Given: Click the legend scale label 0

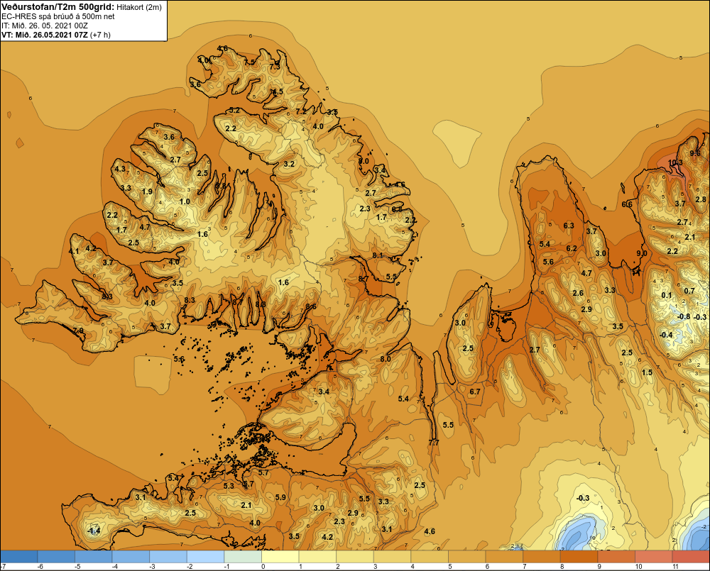Looking at the screenshot, I should 262,567.
